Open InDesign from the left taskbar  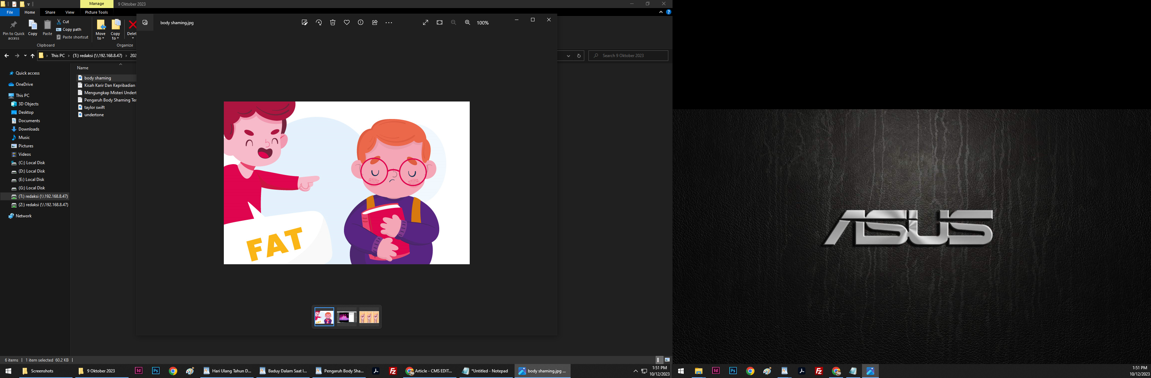pos(138,371)
